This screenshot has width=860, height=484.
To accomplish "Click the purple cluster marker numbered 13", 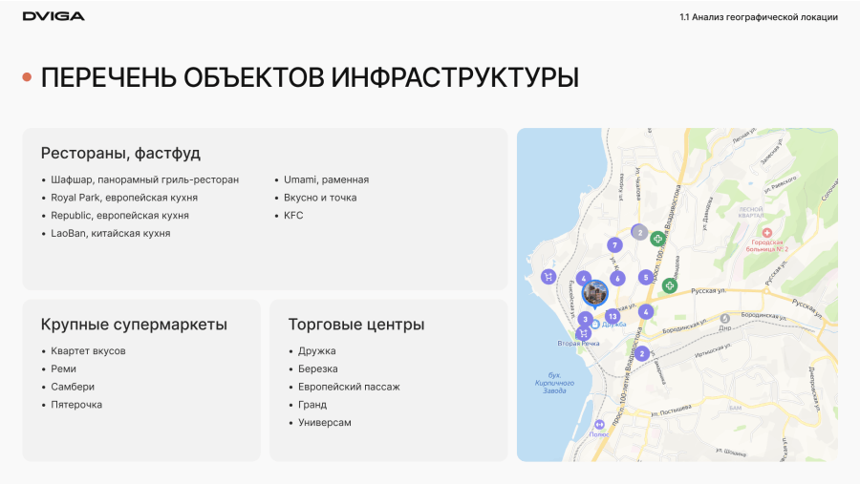I will pyautogui.click(x=612, y=316).
